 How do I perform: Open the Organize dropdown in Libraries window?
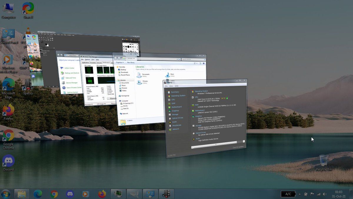pyautogui.click(x=119, y=63)
